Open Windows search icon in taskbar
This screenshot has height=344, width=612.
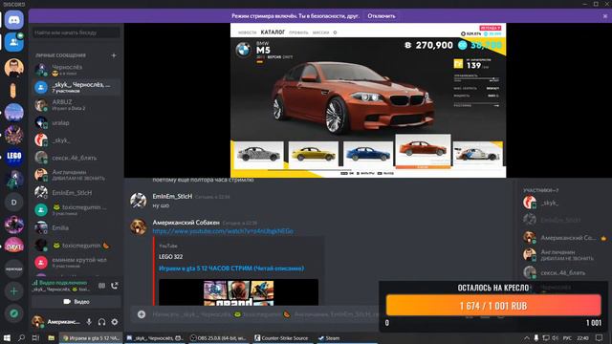[x=21, y=337]
